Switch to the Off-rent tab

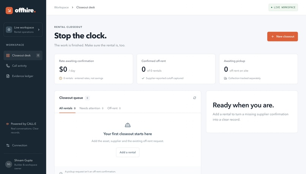(x=114, y=108)
